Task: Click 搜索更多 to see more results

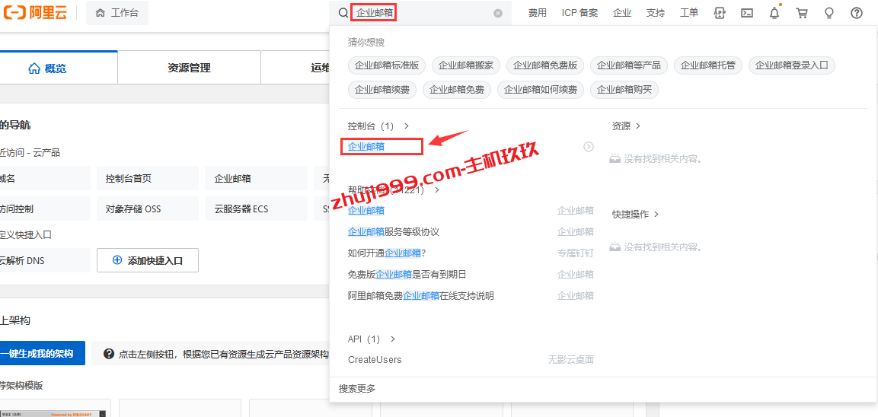Action: 357,388
